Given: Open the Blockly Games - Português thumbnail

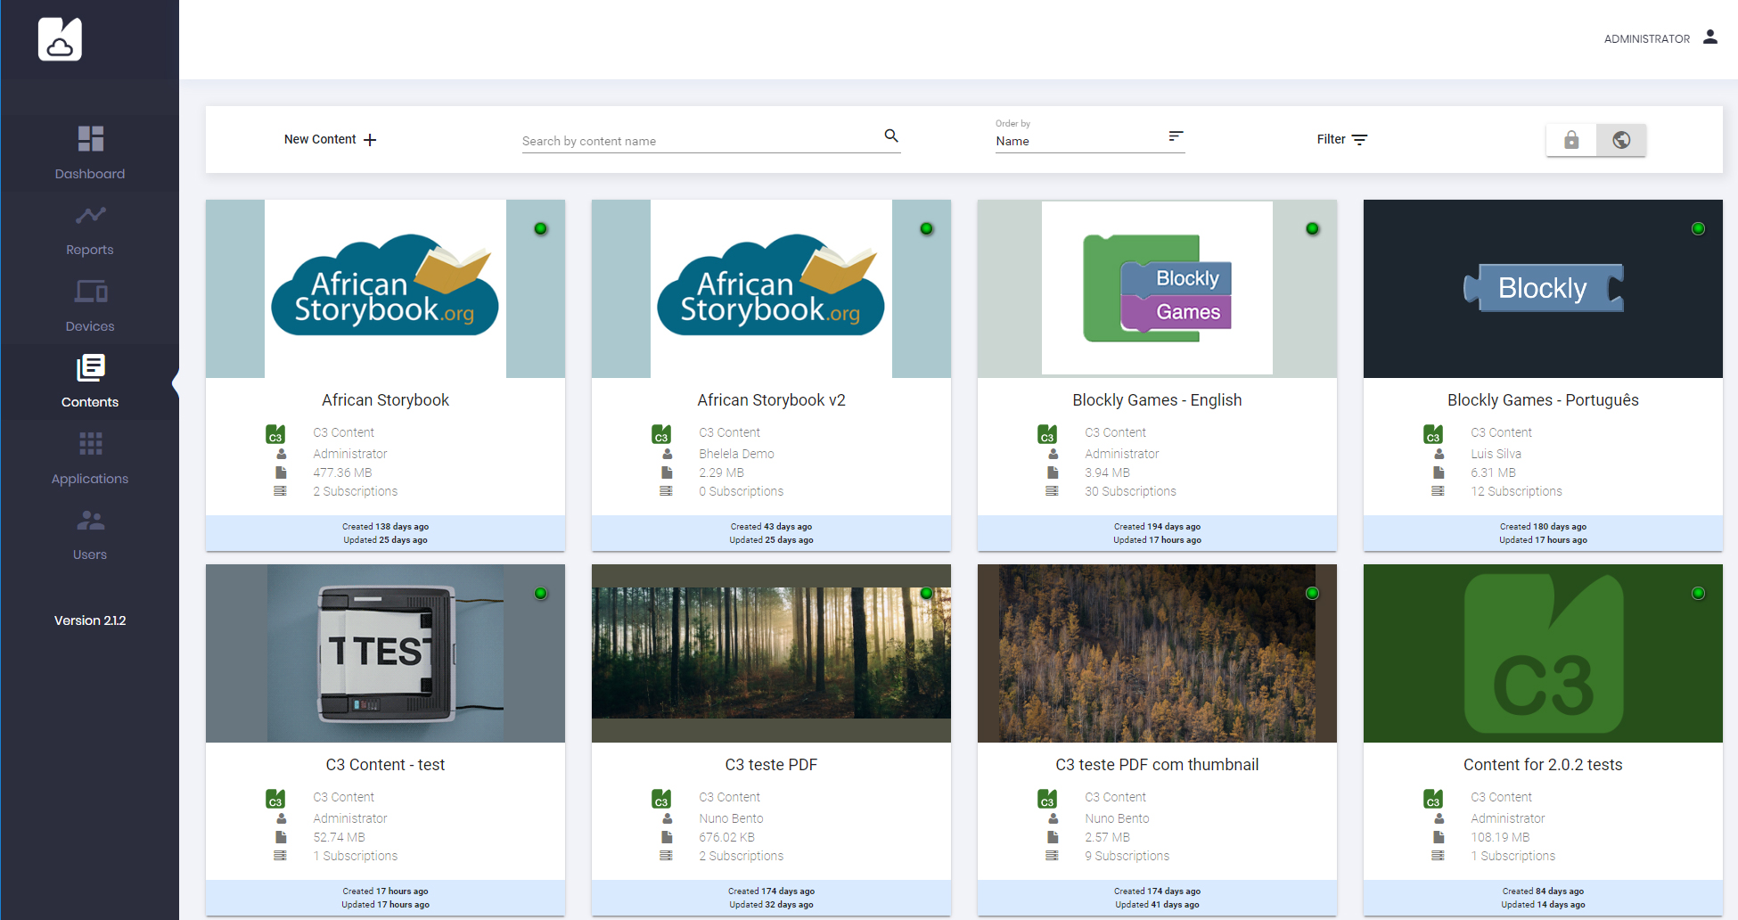Looking at the screenshot, I should point(1543,289).
